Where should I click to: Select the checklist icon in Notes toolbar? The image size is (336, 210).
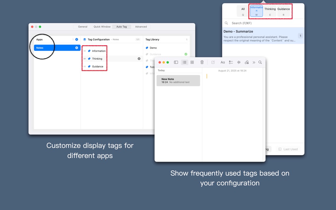coord(231,62)
